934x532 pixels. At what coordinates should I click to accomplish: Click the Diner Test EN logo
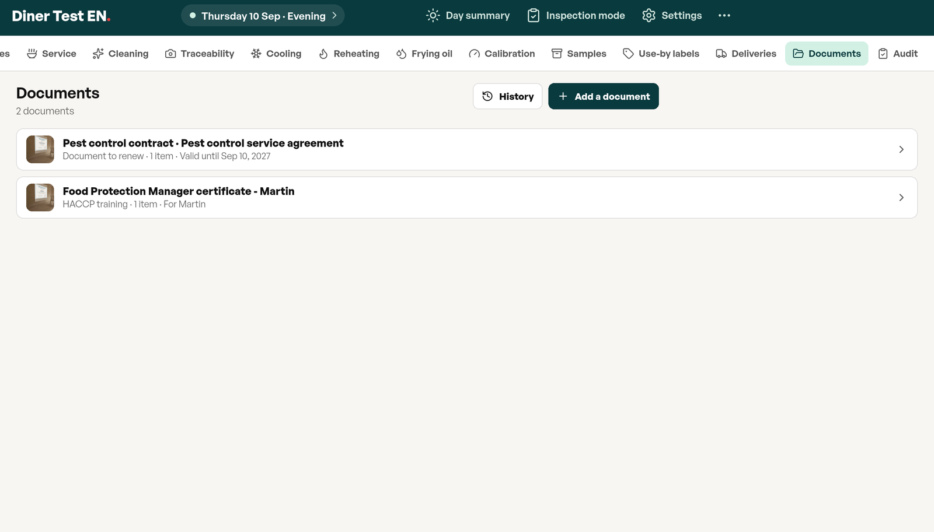click(61, 16)
